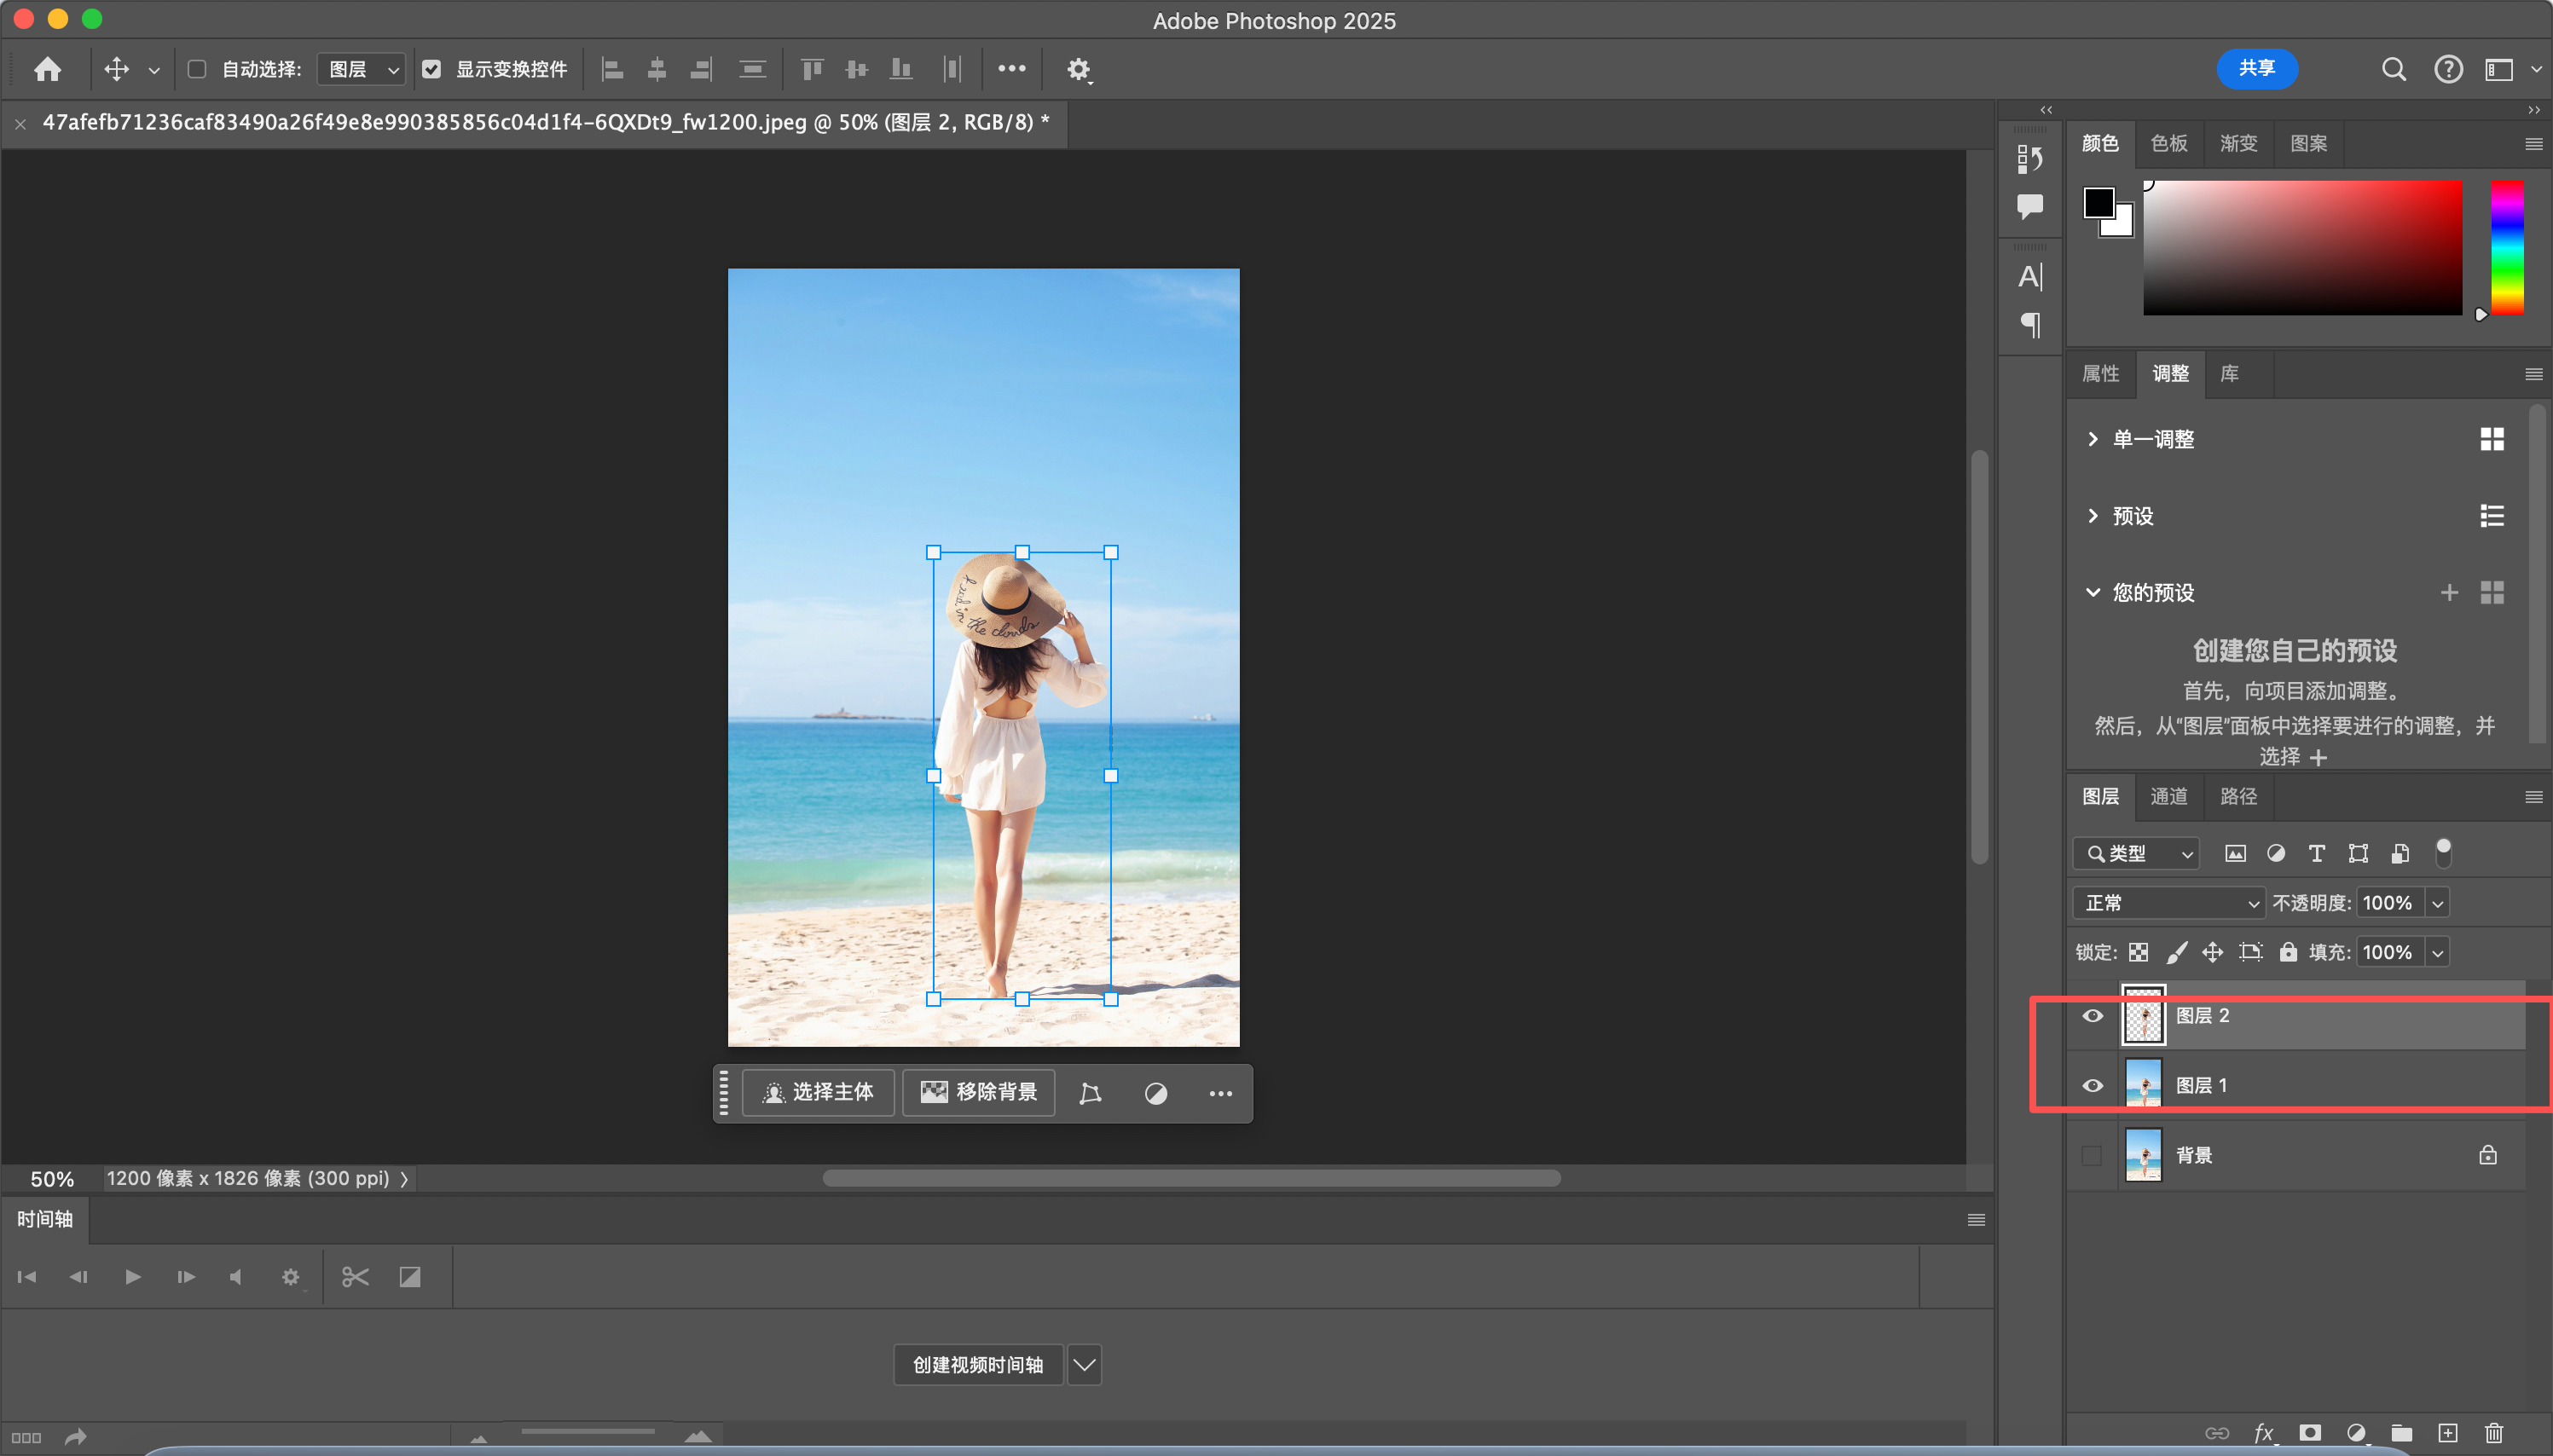Create a new layer with plus icon
This screenshot has width=2553, height=1456.
[2447, 1433]
